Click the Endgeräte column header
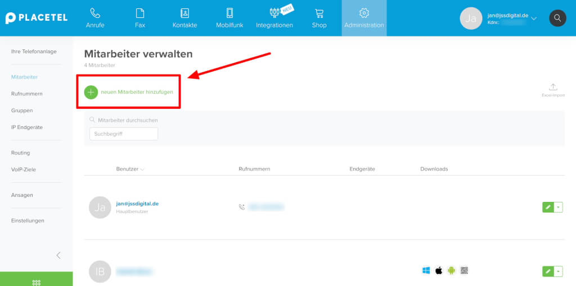 click(362, 169)
